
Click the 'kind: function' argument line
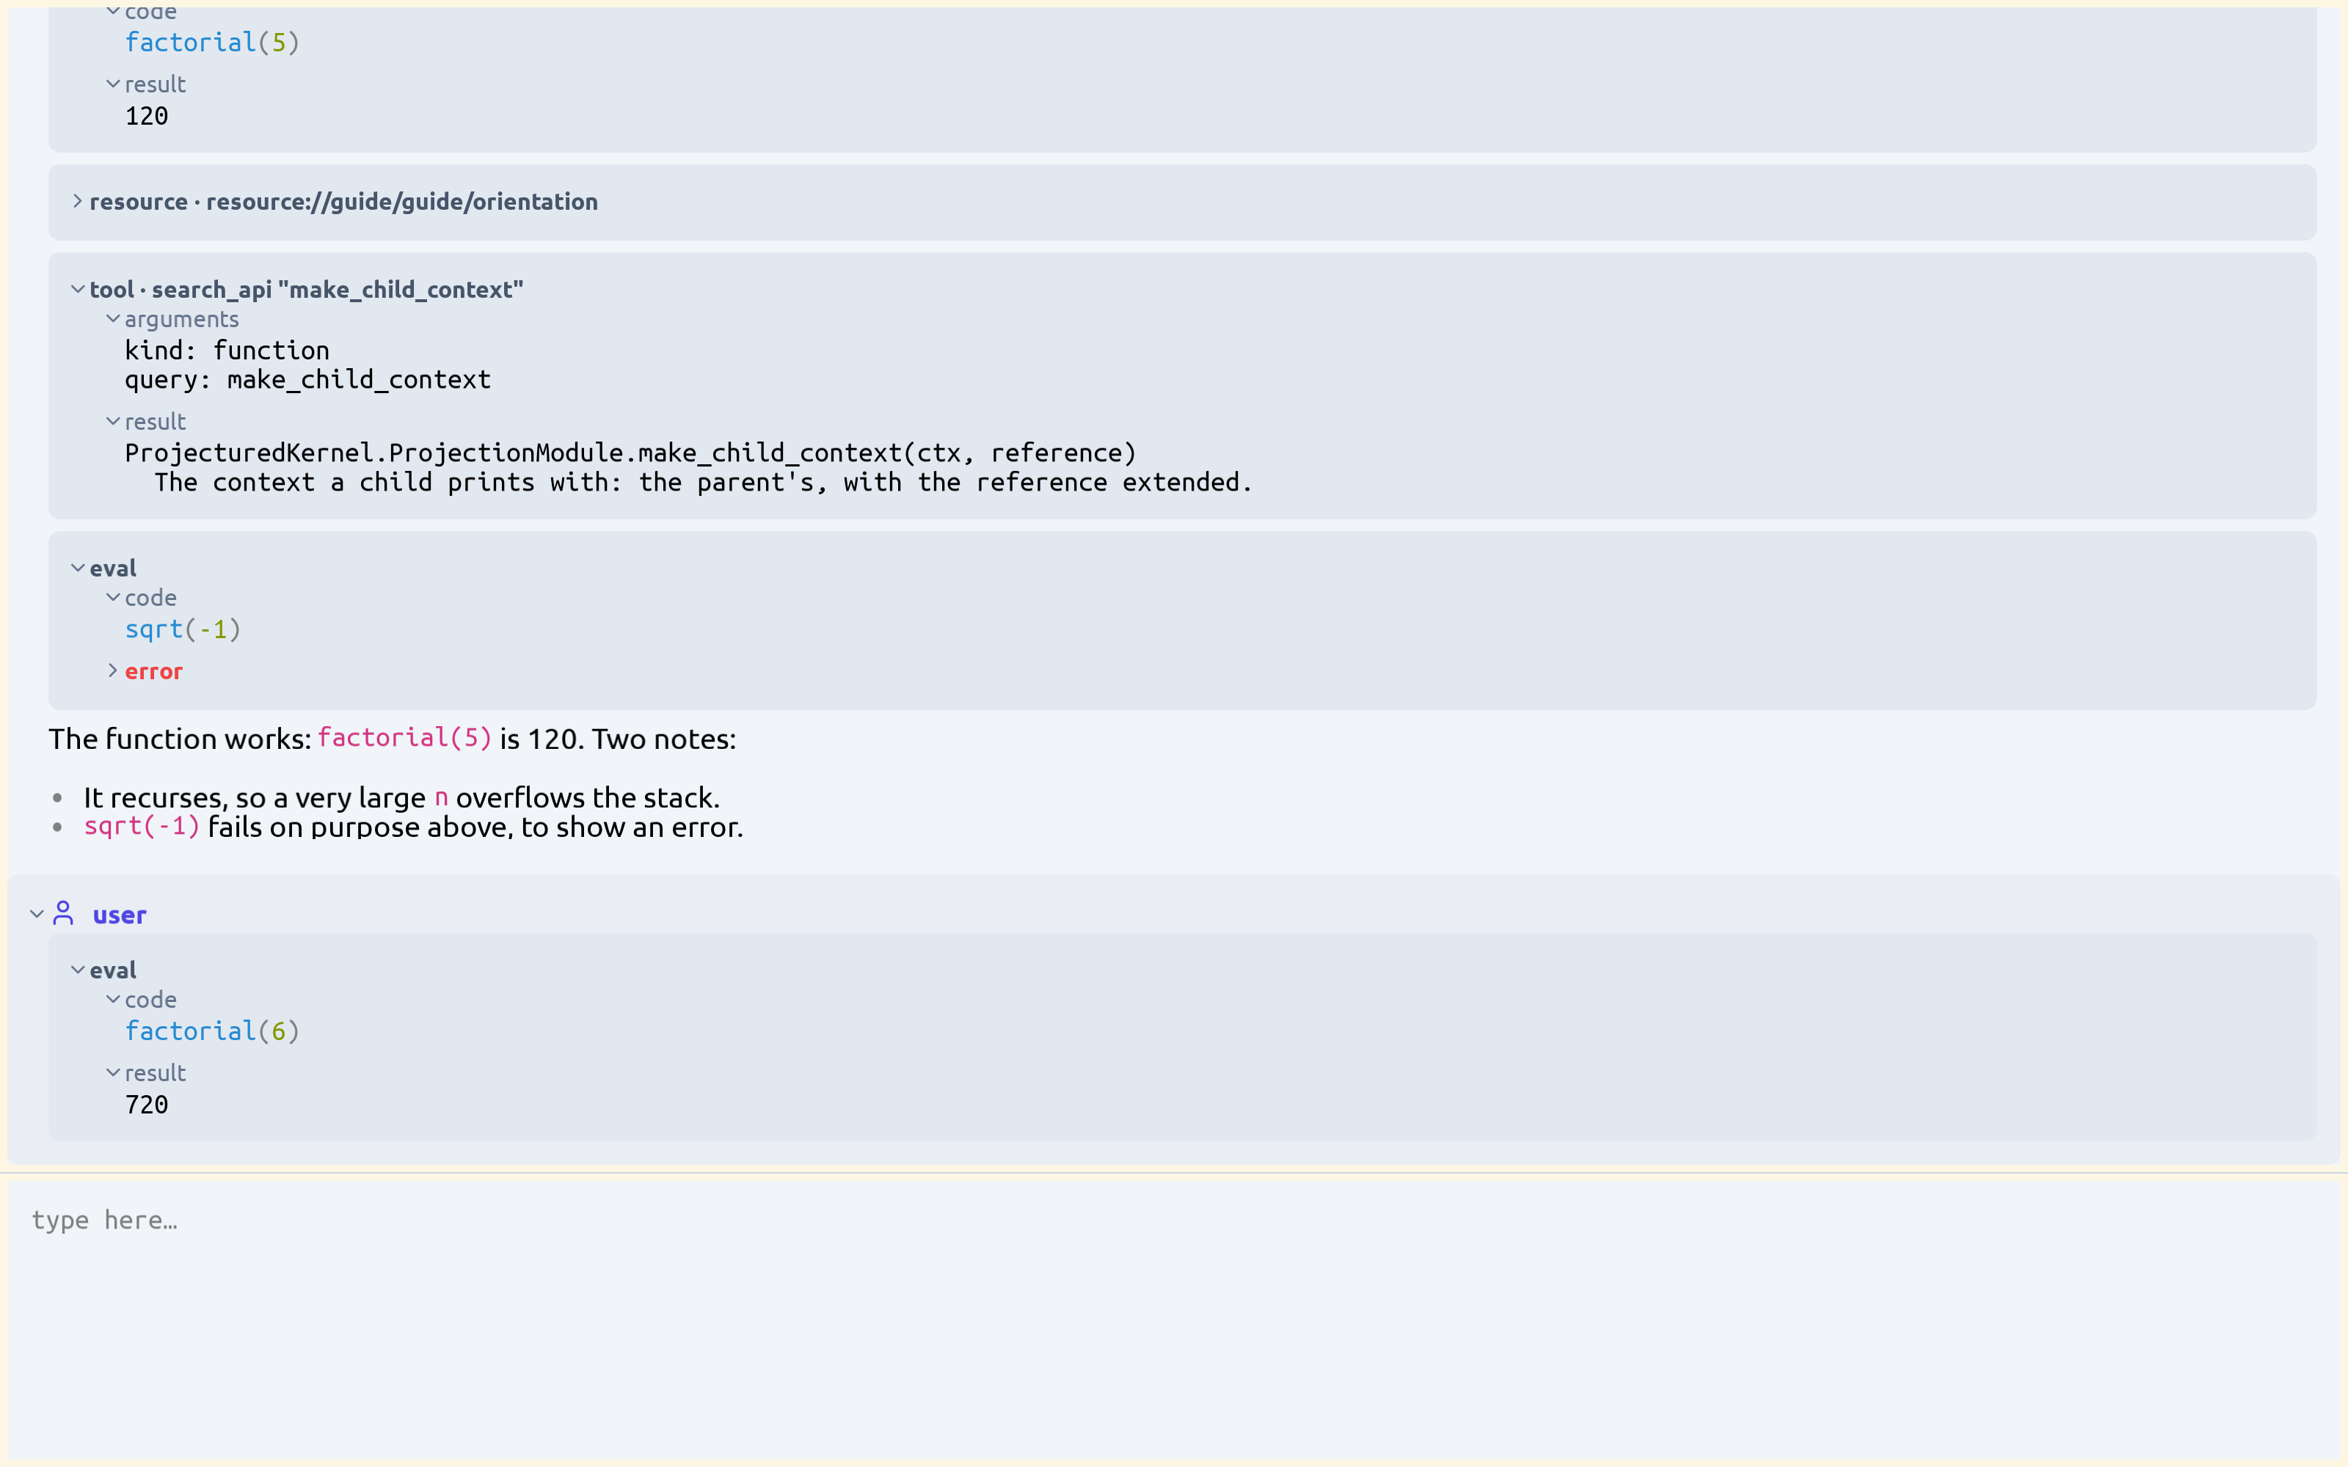[227, 351]
